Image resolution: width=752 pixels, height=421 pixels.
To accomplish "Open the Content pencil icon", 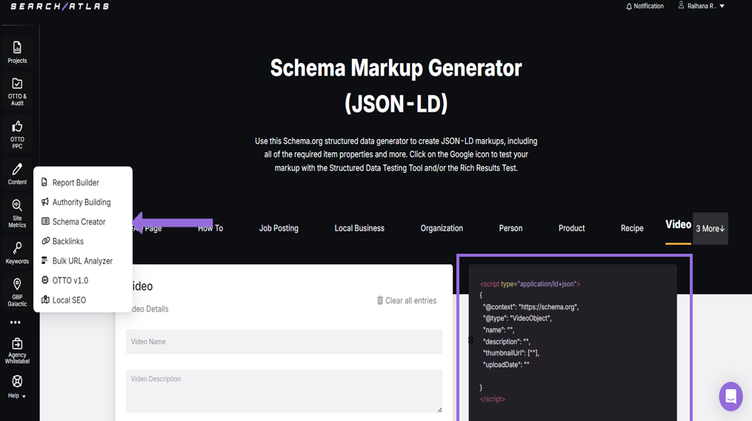I will pyautogui.click(x=17, y=169).
